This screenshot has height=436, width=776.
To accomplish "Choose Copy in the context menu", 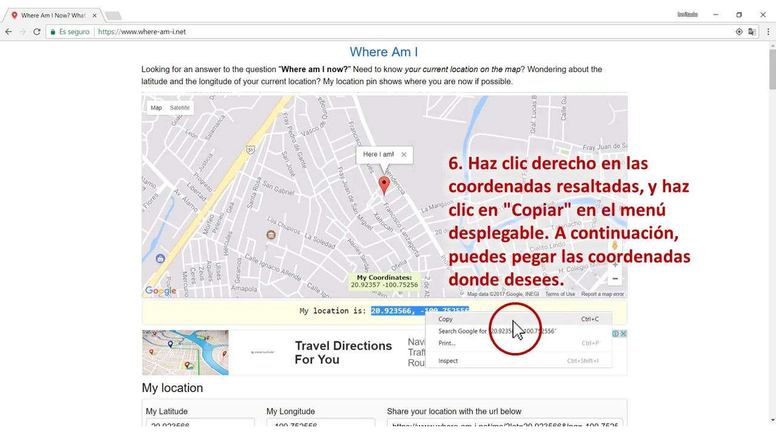I will [518, 319].
